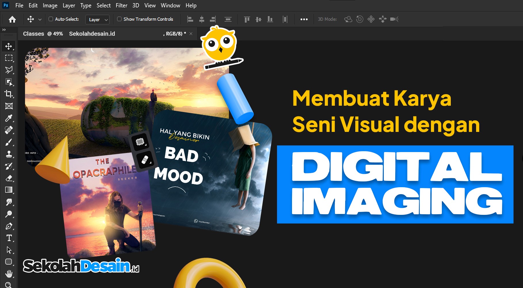
Task: Select the Rectangular Marquee tool
Action: tap(9, 58)
